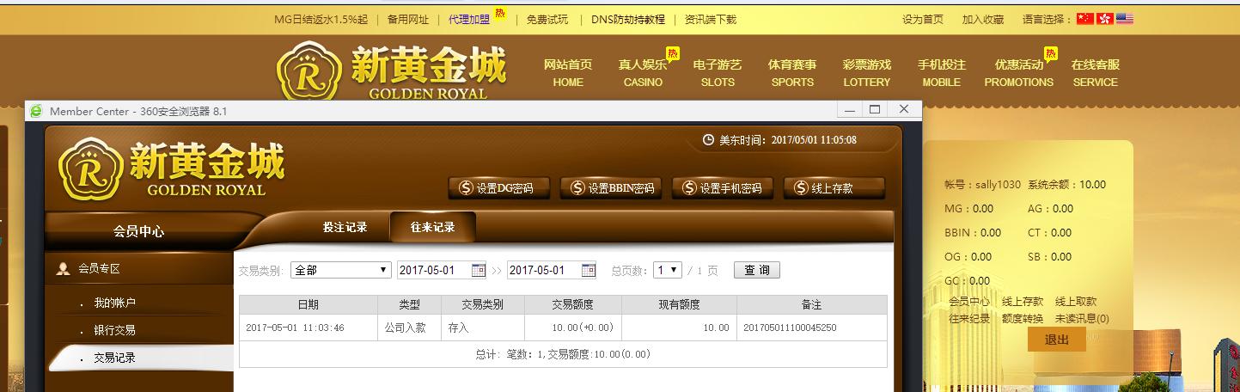Open 在线客服 SERVICE menu
This screenshot has height=392, width=1240.
(1096, 73)
